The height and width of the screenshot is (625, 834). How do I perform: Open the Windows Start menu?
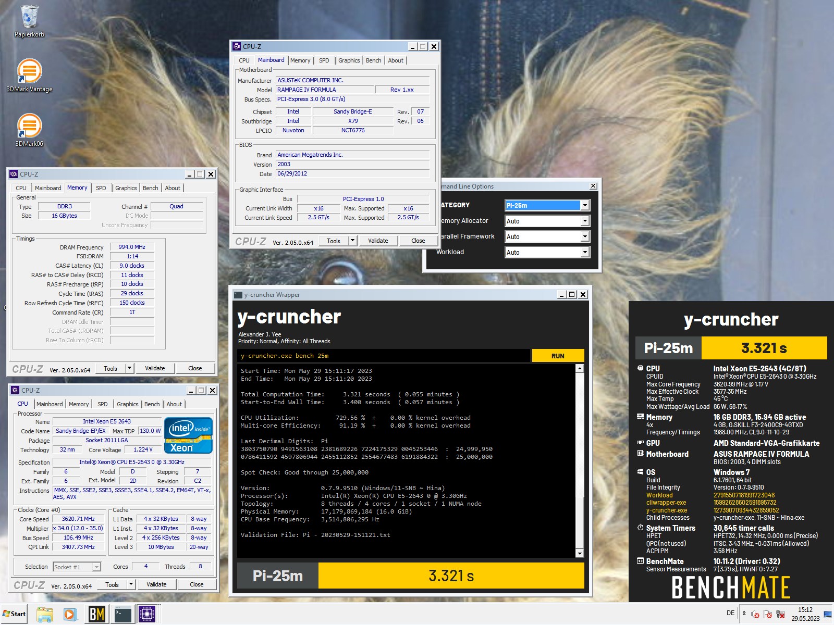pos(15,614)
